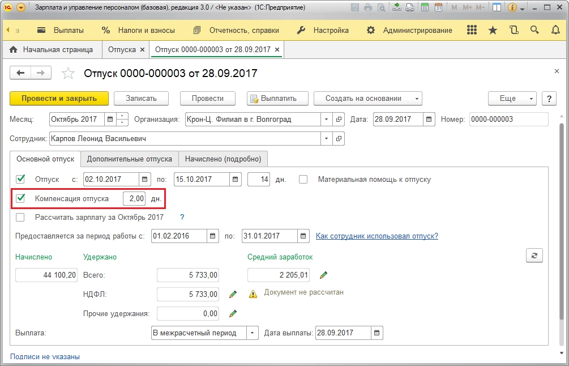The height and width of the screenshot is (366, 569).
Task: Edit НДФЛ amount with pencil icon
Action: click(x=233, y=294)
